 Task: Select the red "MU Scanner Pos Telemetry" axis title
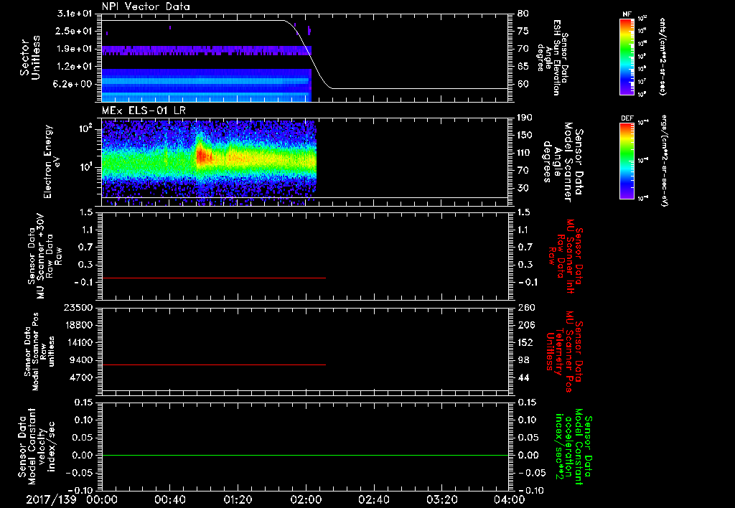click(564, 352)
